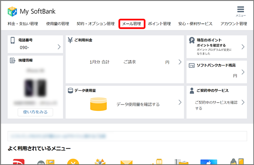The image size is (254, 165).
Task: Open the データ使用量 card chevron
Action: 180,102
